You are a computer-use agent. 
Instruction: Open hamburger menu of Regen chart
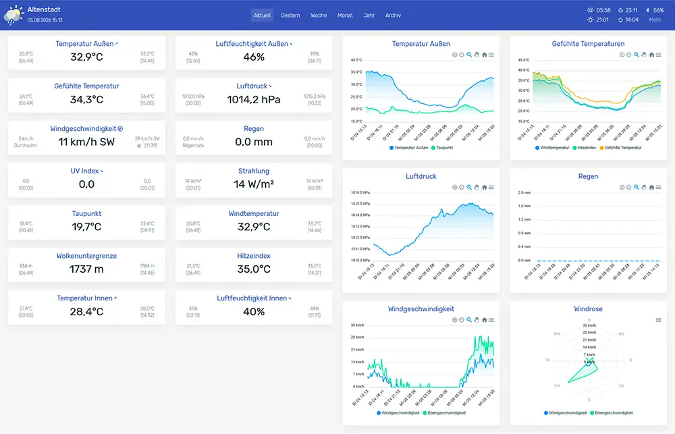[658, 187]
